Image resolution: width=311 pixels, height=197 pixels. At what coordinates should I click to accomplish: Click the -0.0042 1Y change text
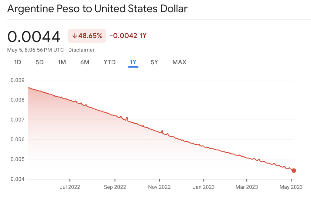pyautogui.click(x=128, y=36)
